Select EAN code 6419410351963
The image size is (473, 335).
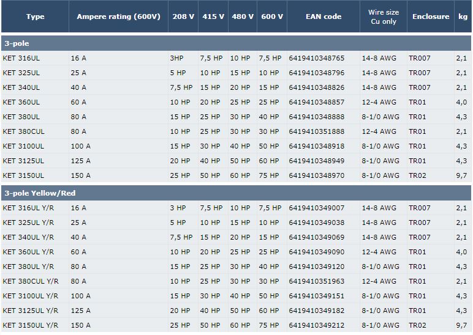316,281
